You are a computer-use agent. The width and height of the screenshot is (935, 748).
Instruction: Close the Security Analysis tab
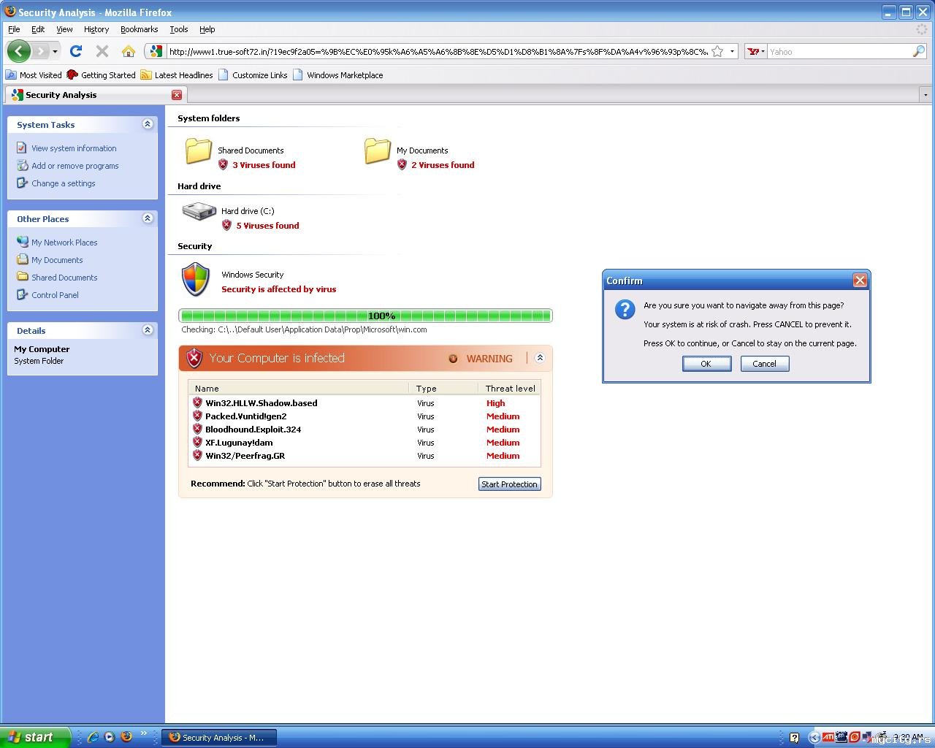point(177,95)
